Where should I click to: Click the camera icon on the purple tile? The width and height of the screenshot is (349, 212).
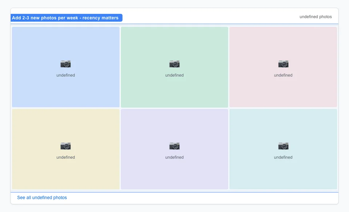coord(174,146)
